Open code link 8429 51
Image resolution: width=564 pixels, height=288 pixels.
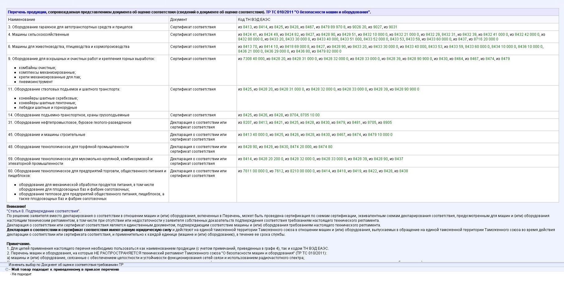coord(349,35)
